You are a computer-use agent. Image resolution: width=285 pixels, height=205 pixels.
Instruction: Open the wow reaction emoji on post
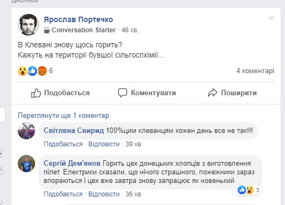click(x=23, y=71)
